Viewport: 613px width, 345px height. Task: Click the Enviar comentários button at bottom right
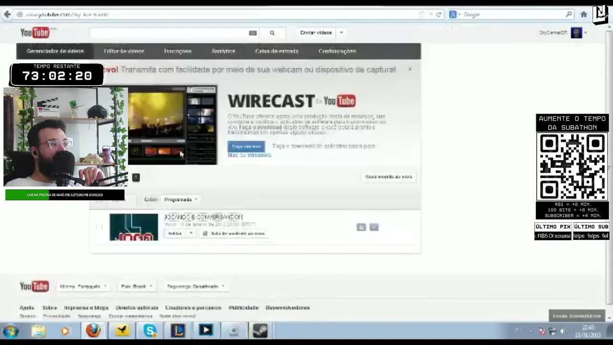(x=577, y=316)
